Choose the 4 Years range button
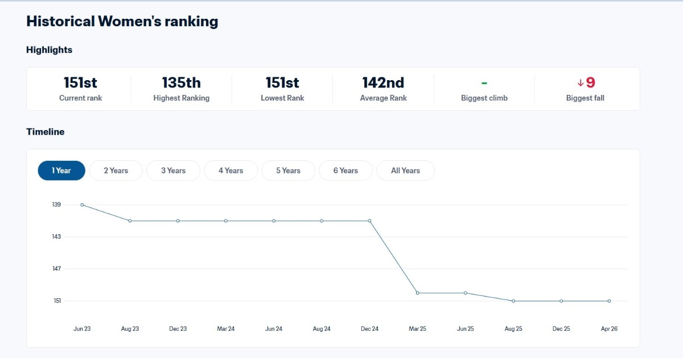This screenshot has height=358, width=683. pyautogui.click(x=231, y=170)
